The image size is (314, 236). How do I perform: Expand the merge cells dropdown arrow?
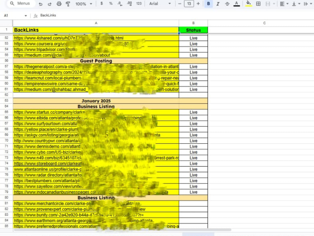coord(274,3)
